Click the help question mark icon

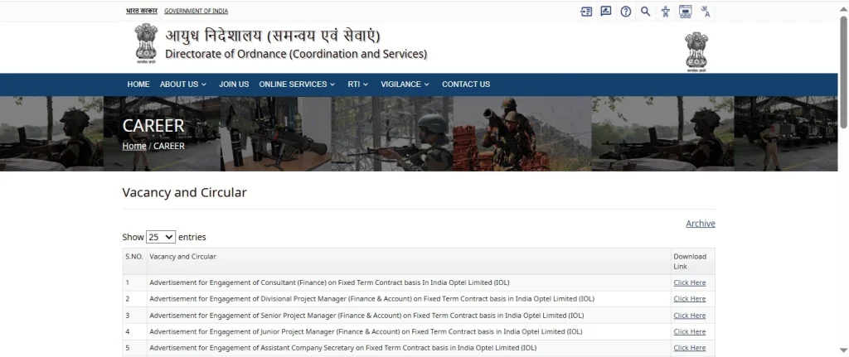626,12
